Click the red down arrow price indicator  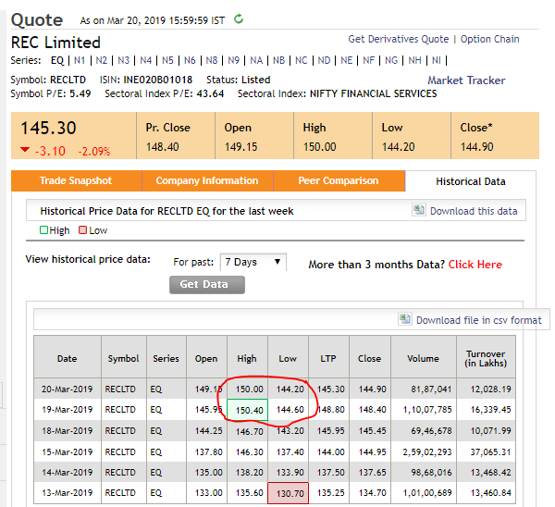tap(24, 151)
